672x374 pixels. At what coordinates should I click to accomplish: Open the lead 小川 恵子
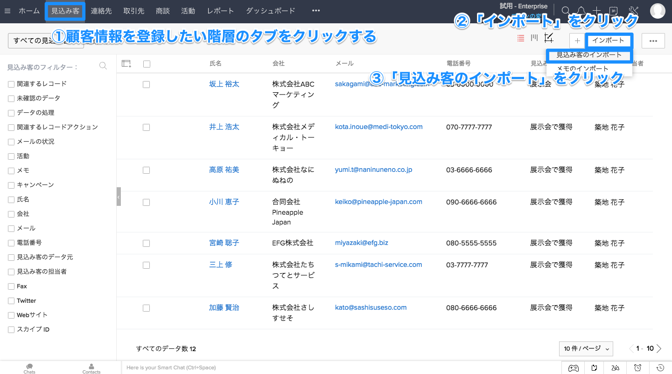pos(224,202)
